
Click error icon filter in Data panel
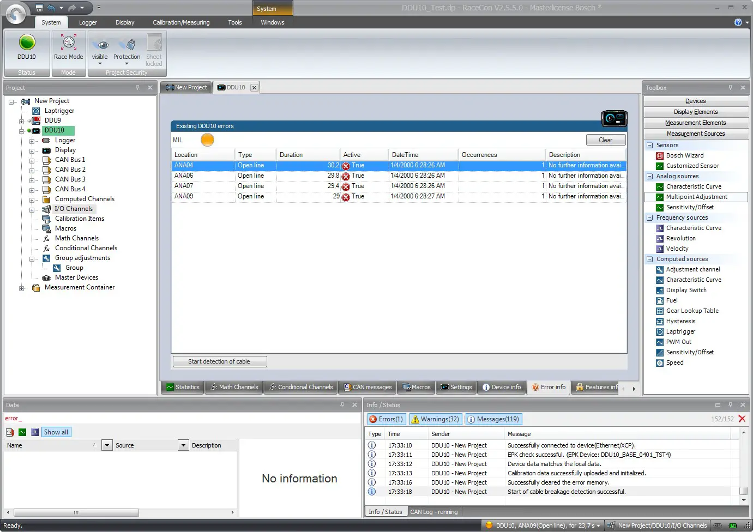10,432
